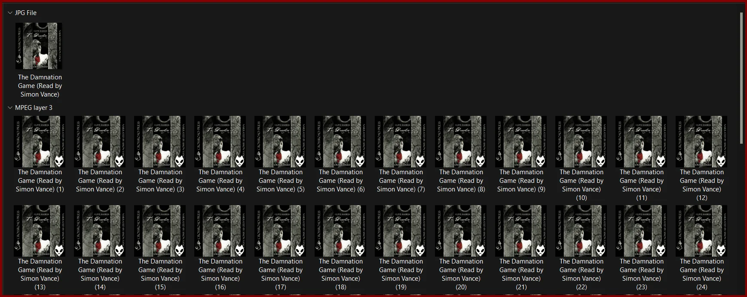The image size is (747, 297).
Task: Click the vertical scrollbar thumb
Action: tap(741, 78)
